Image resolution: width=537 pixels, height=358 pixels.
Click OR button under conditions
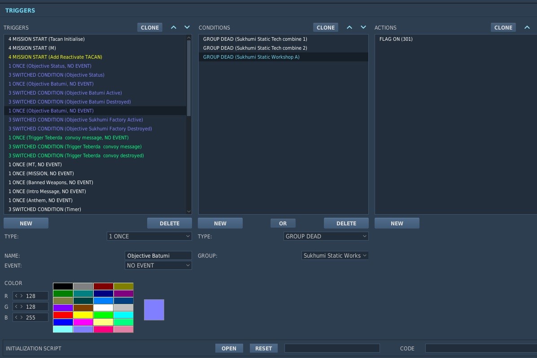pyautogui.click(x=283, y=223)
